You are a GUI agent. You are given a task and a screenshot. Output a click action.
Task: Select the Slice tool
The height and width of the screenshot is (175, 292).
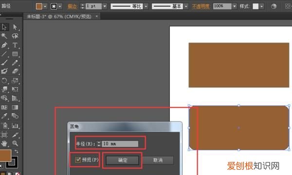tap(15, 135)
